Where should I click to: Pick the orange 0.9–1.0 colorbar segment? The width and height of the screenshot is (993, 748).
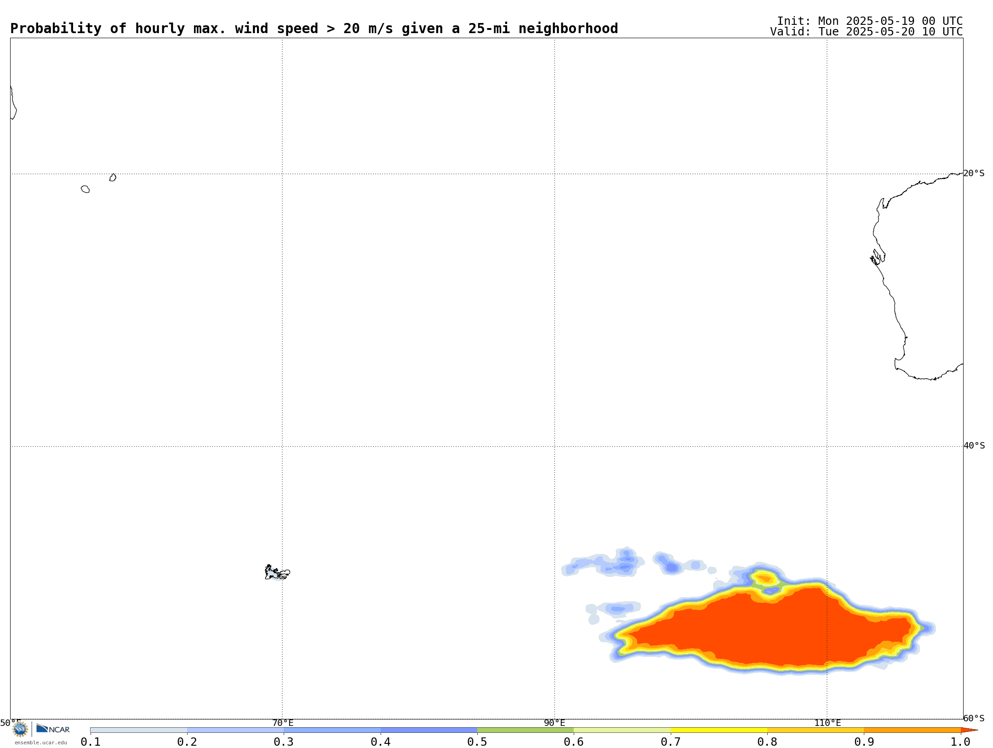(x=912, y=730)
